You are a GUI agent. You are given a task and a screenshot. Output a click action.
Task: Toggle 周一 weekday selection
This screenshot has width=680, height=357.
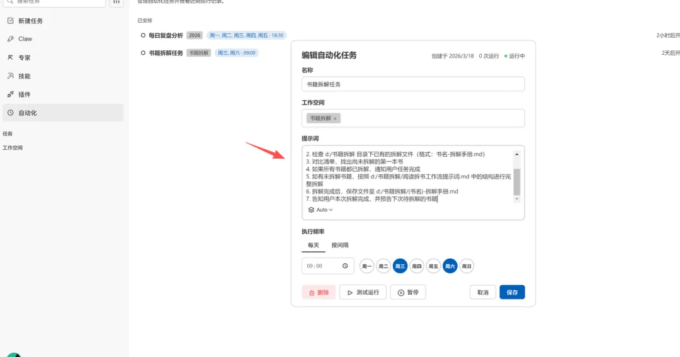pyautogui.click(x=366, y=266)
